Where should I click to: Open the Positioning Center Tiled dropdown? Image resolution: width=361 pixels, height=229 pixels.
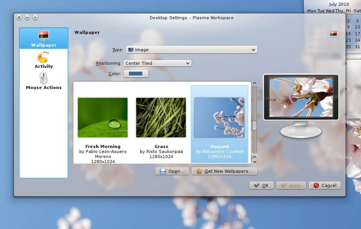(x=158, y=63)
